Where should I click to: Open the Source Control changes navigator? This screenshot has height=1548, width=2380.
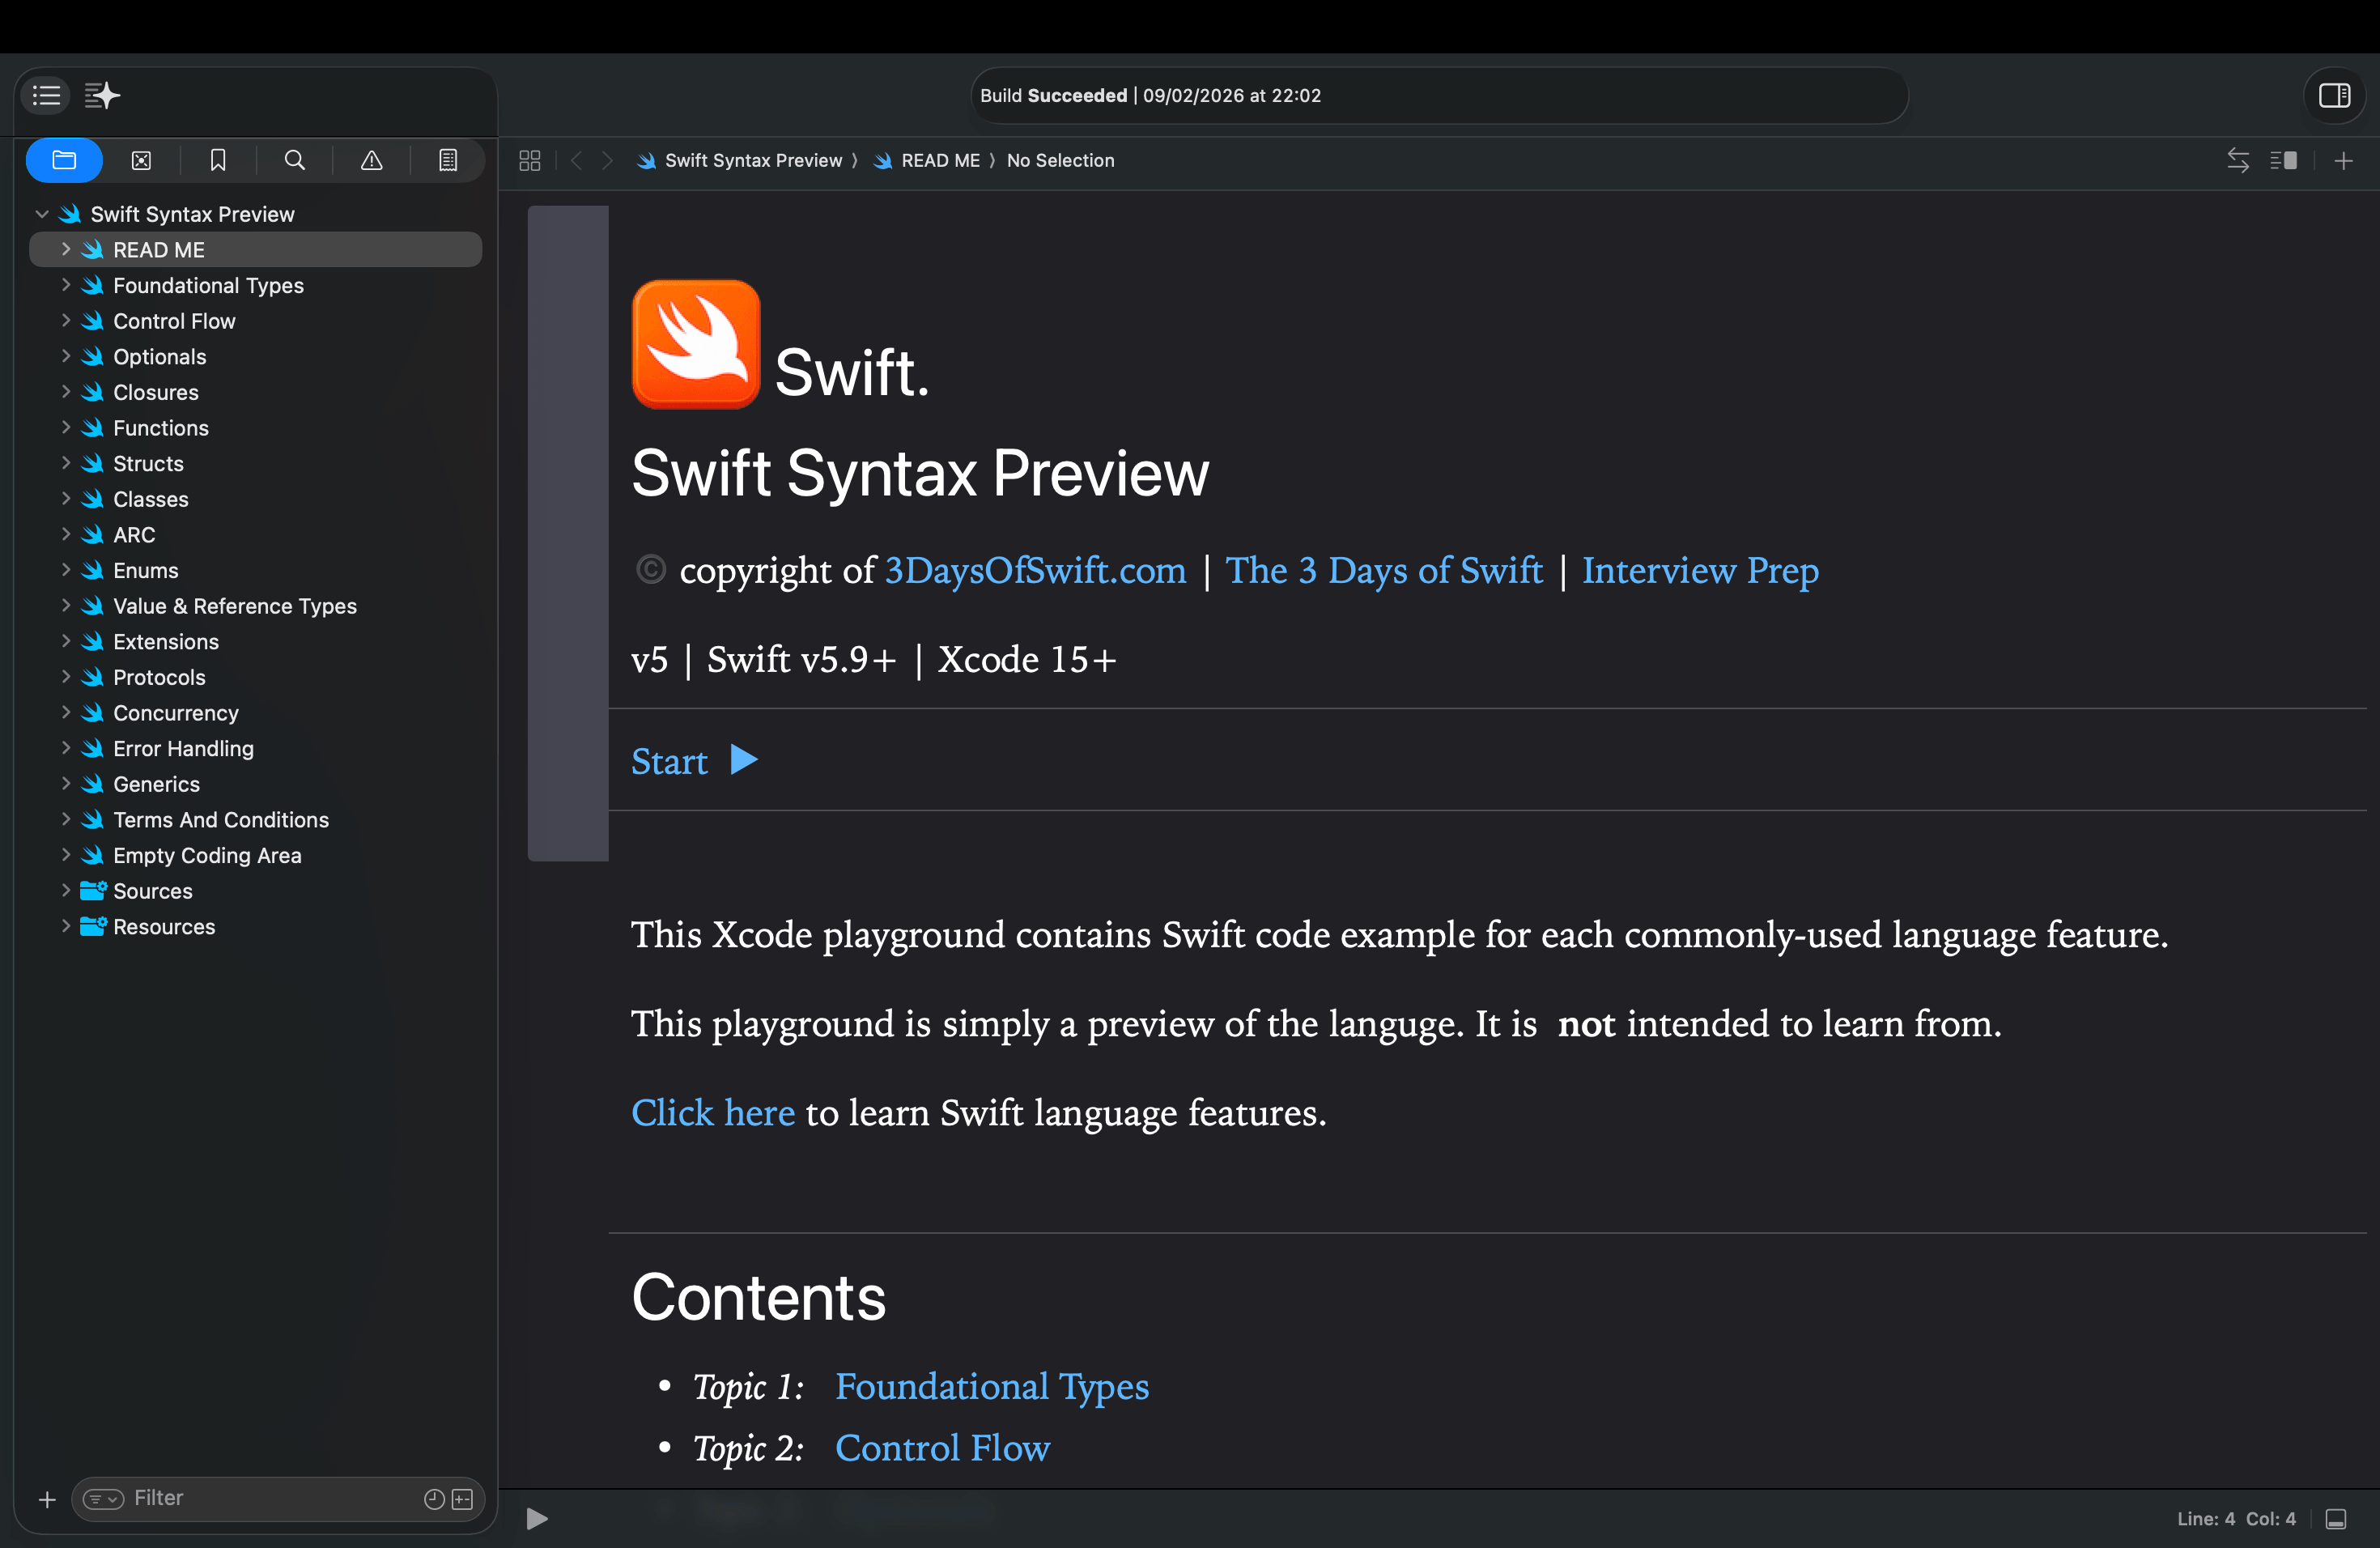141,160
